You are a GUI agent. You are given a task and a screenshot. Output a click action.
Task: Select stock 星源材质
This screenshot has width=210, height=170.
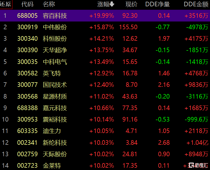[55, 97]
